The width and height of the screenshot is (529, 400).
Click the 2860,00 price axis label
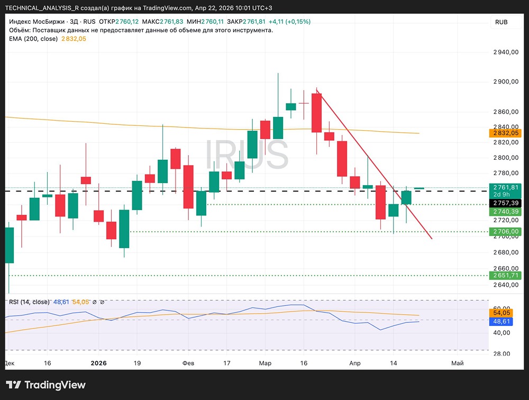click(x=506, y=112)
